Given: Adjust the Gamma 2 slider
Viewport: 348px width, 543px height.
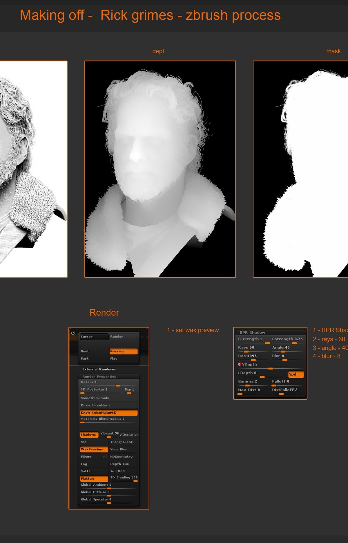Looking at the screenshot, I should pyautogui.click(x=253, y=382).
